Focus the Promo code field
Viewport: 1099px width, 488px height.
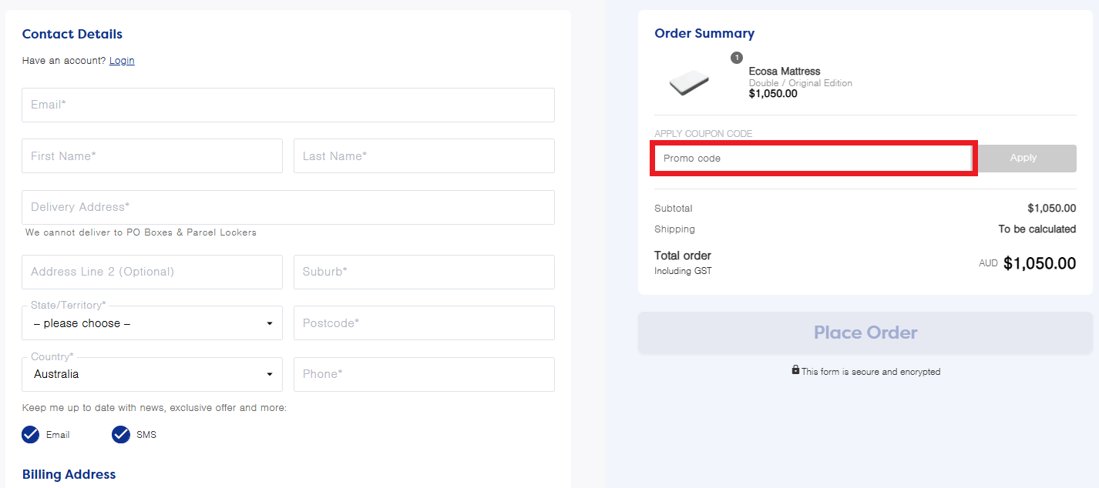[x=812, y=159]
